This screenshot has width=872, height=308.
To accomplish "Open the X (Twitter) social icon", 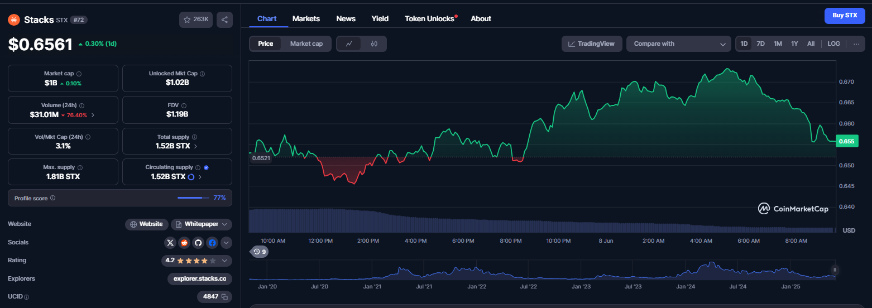I will pyautogui.click(x=170, y=243).
